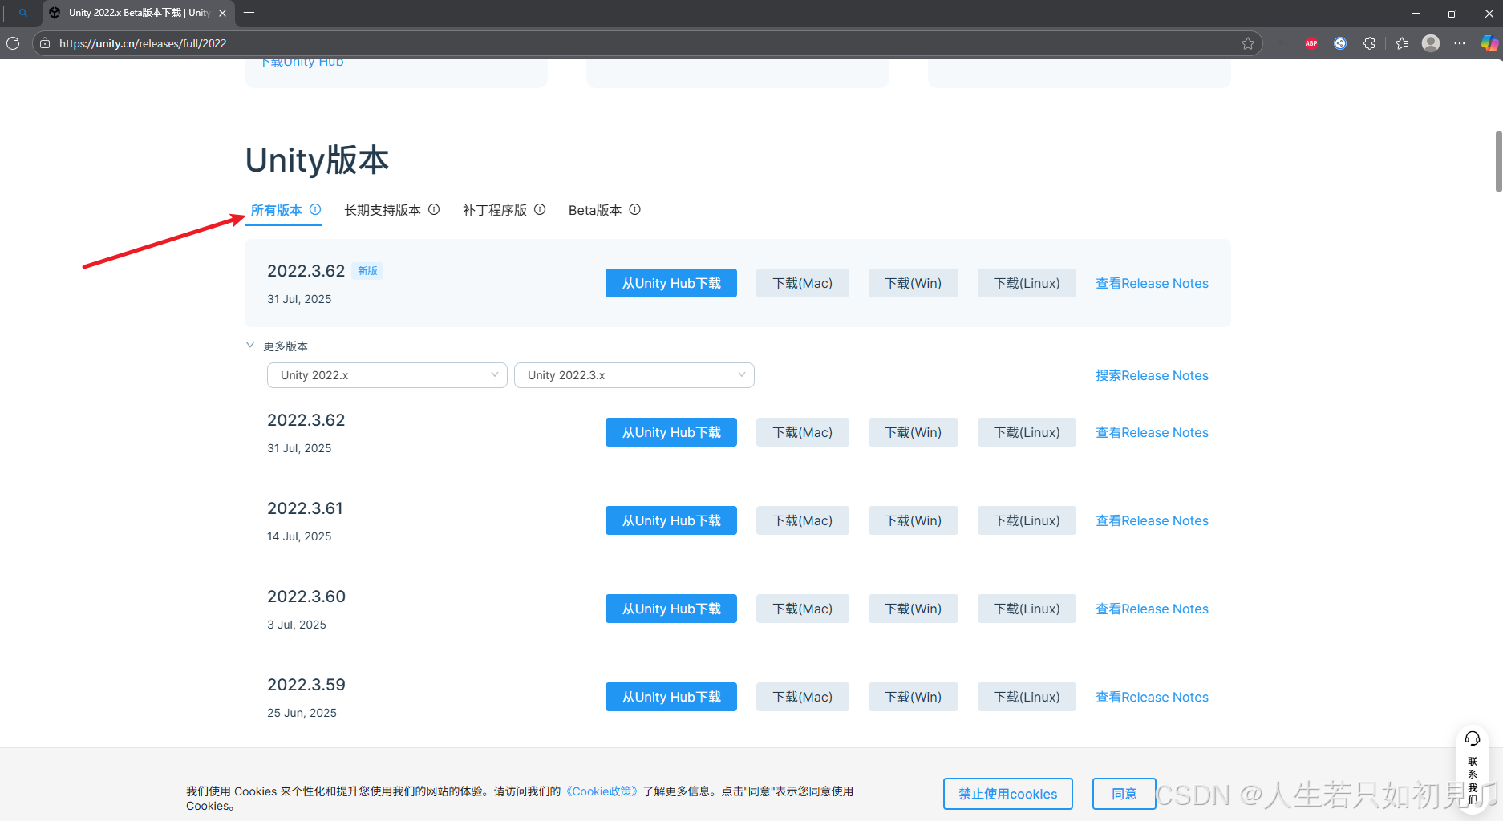This screenshot has height=821, width=1503.
Task: Download the Linux build of 2022.3.59
Action: point(1027,697)
